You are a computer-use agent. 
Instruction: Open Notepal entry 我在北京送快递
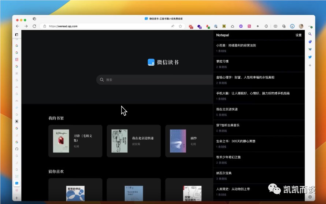pyautogui.click(x=259, y=112)
